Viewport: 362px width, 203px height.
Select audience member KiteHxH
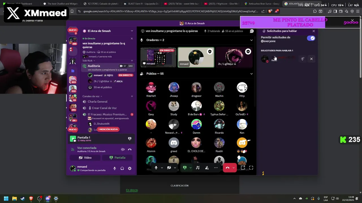coord(151,89)
